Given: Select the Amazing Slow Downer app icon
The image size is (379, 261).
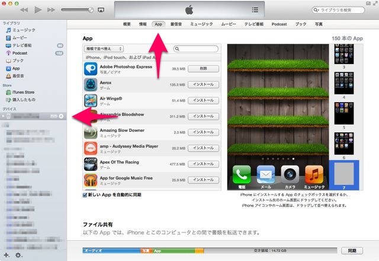Looking at the screenshot, I should pos(91,132).
